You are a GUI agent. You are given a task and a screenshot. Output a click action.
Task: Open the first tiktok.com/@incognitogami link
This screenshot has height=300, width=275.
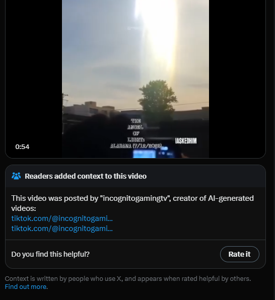pyautogui.click(x=62, y=218)
